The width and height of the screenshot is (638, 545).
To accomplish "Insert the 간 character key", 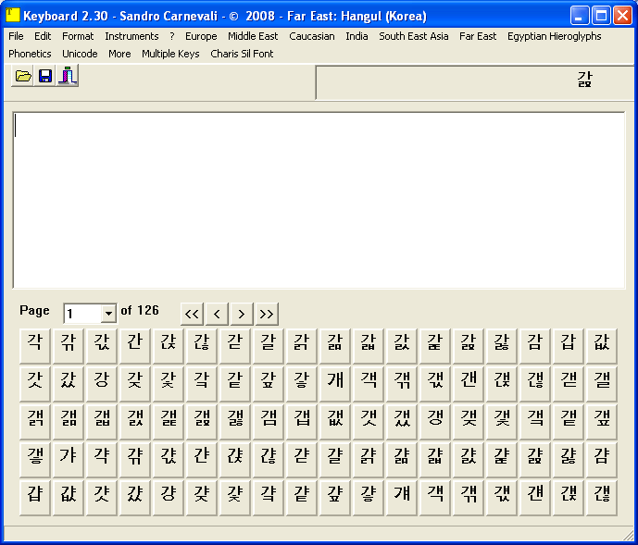I will tap(134, 346).
